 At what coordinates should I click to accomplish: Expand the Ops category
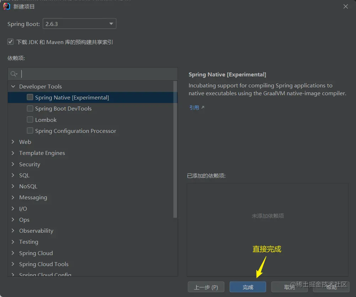click(13, 220)
